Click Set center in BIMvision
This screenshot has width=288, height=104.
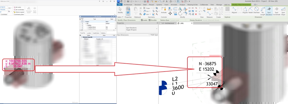click(17, 7)
